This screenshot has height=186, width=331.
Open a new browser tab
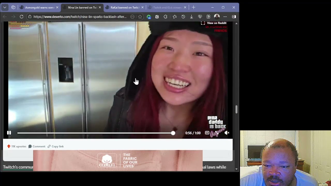[193, 7]
